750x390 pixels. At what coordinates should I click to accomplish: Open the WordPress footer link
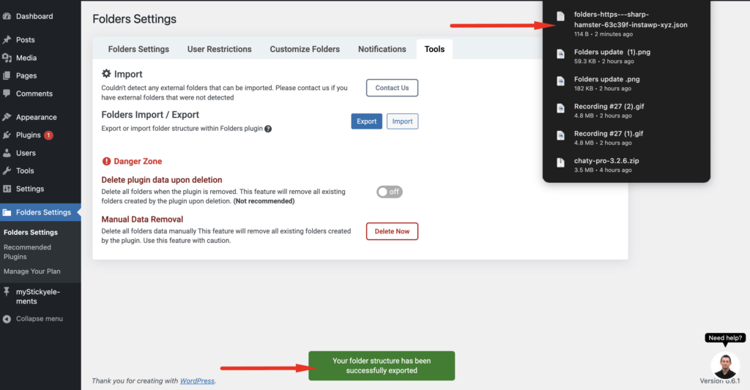(x=197, y=380)
